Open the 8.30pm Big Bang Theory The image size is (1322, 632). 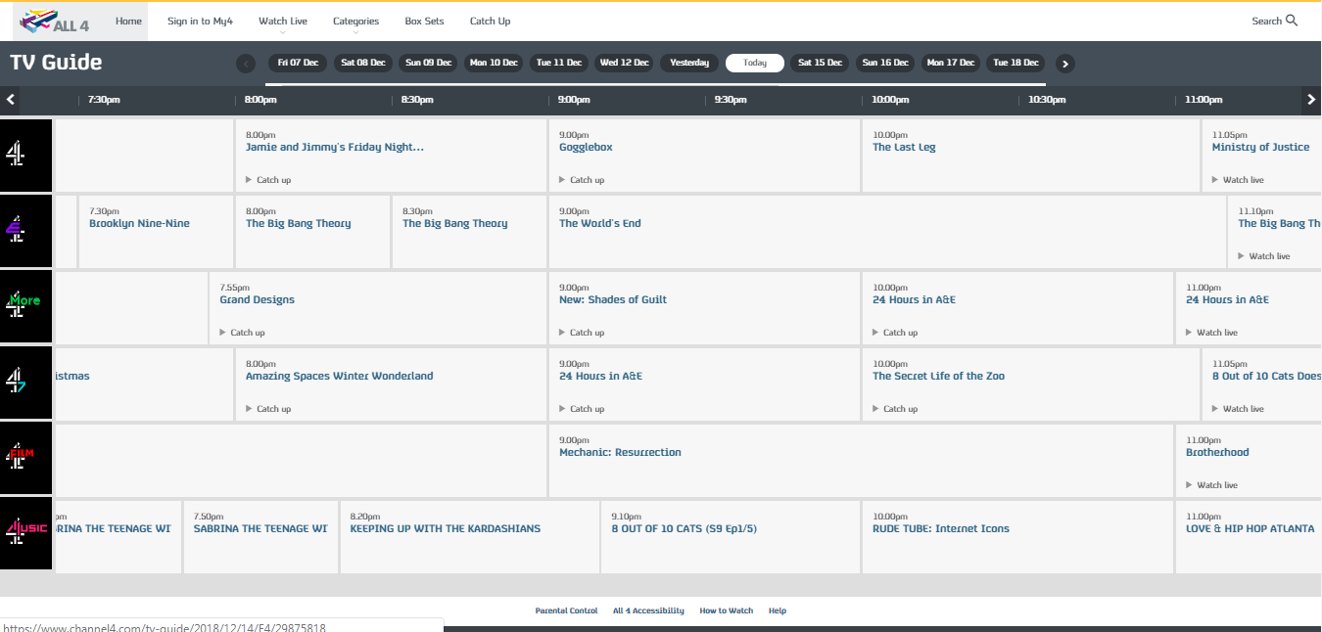454,224
